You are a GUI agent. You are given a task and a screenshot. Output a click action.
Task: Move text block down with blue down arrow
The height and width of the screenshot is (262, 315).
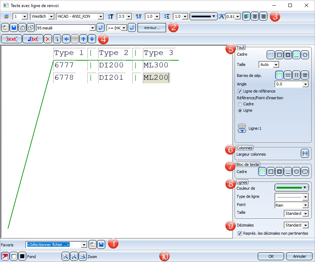92,39
